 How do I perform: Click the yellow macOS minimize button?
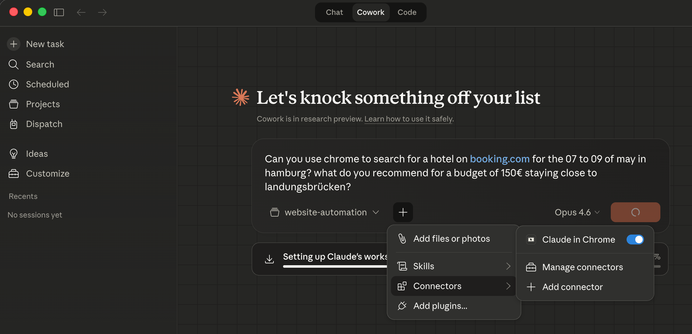[28, 12]
